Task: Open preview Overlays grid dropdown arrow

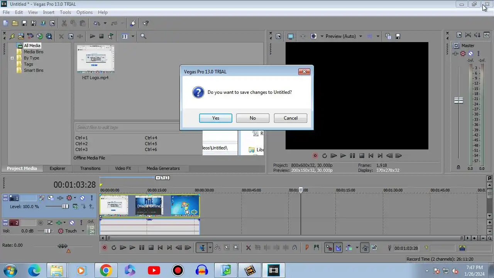Action: (378, 36)
